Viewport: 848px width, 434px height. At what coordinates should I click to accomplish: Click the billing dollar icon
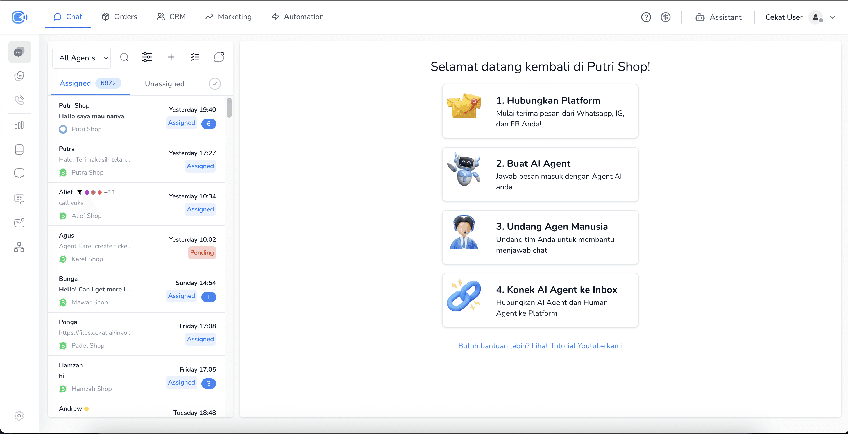(x=665, y=17)
